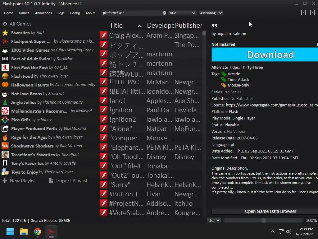Click the Best of Adult Swim [as] icon
Image resolution: width=318 pixels, height=239 pixels.
pos(5,59)
